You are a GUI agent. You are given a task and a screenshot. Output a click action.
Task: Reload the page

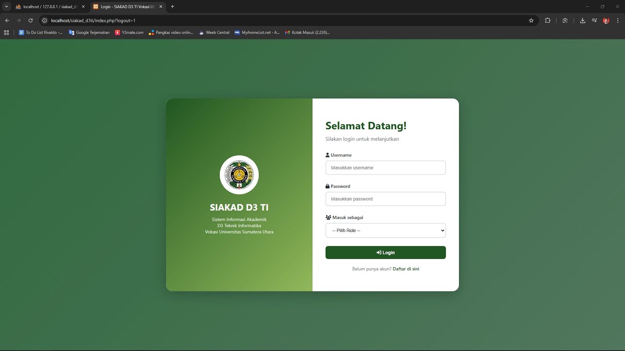[30, 20]
